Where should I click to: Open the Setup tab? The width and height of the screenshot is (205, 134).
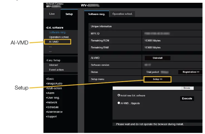pyautogui.click(x=69, y=14)
